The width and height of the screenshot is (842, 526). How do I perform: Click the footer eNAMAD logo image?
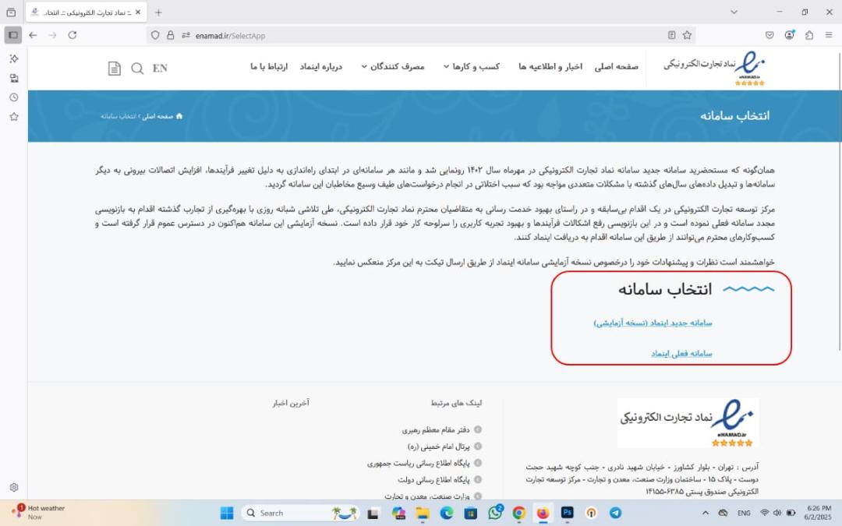[688, 423]
